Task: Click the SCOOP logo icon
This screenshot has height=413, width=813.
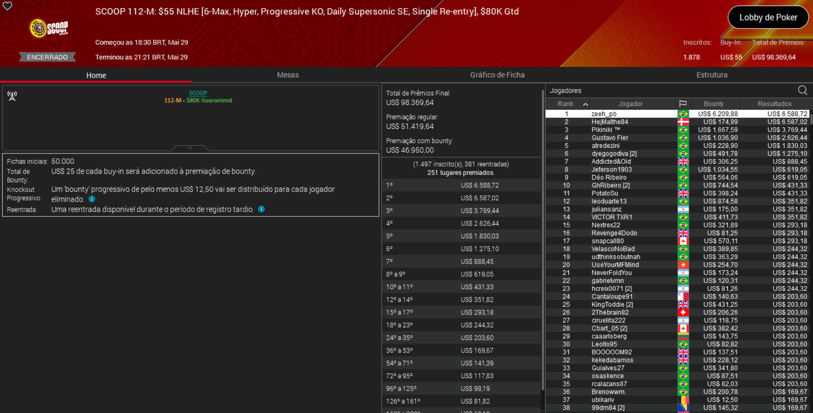Action: pos(49,28)
